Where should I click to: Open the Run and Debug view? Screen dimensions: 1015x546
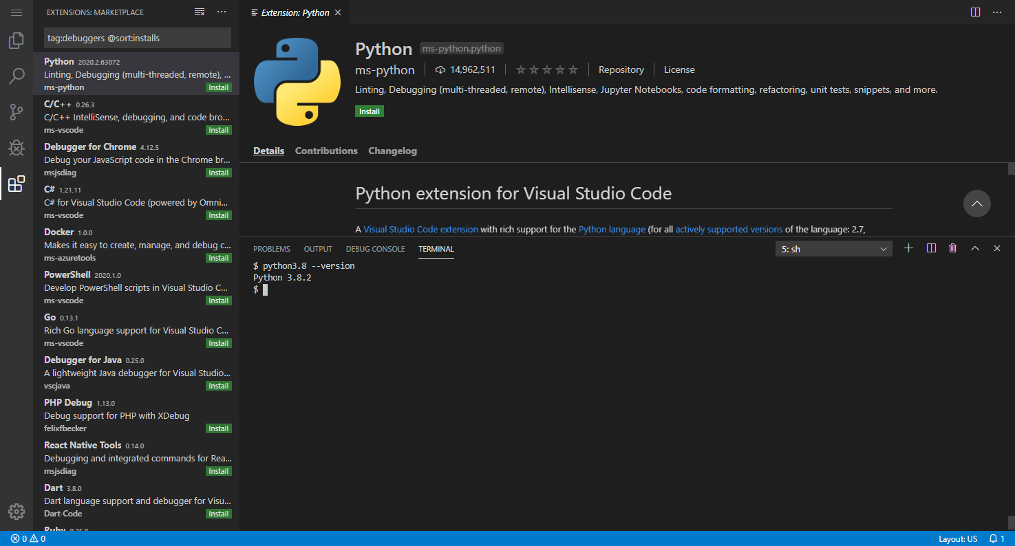tap(17, 148)
